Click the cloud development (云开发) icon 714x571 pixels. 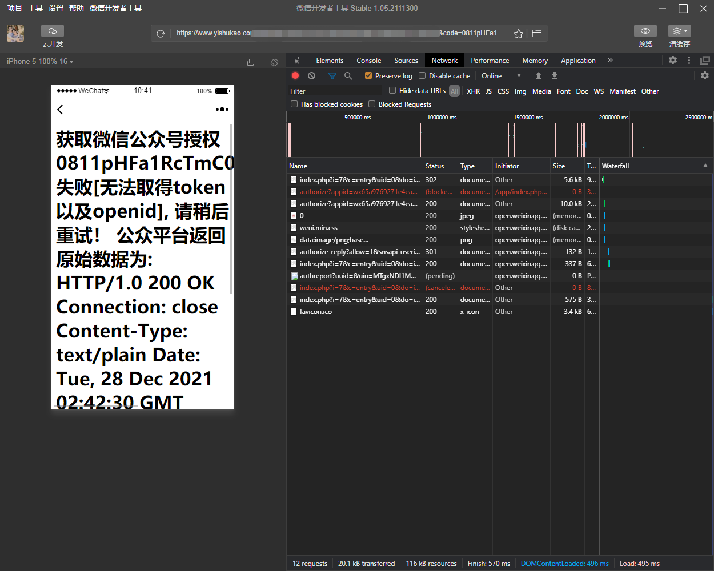click(x=53, y=31)
